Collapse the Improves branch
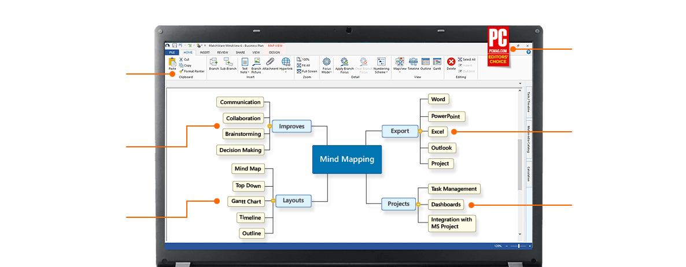686x267 pixels. (270, 127)
